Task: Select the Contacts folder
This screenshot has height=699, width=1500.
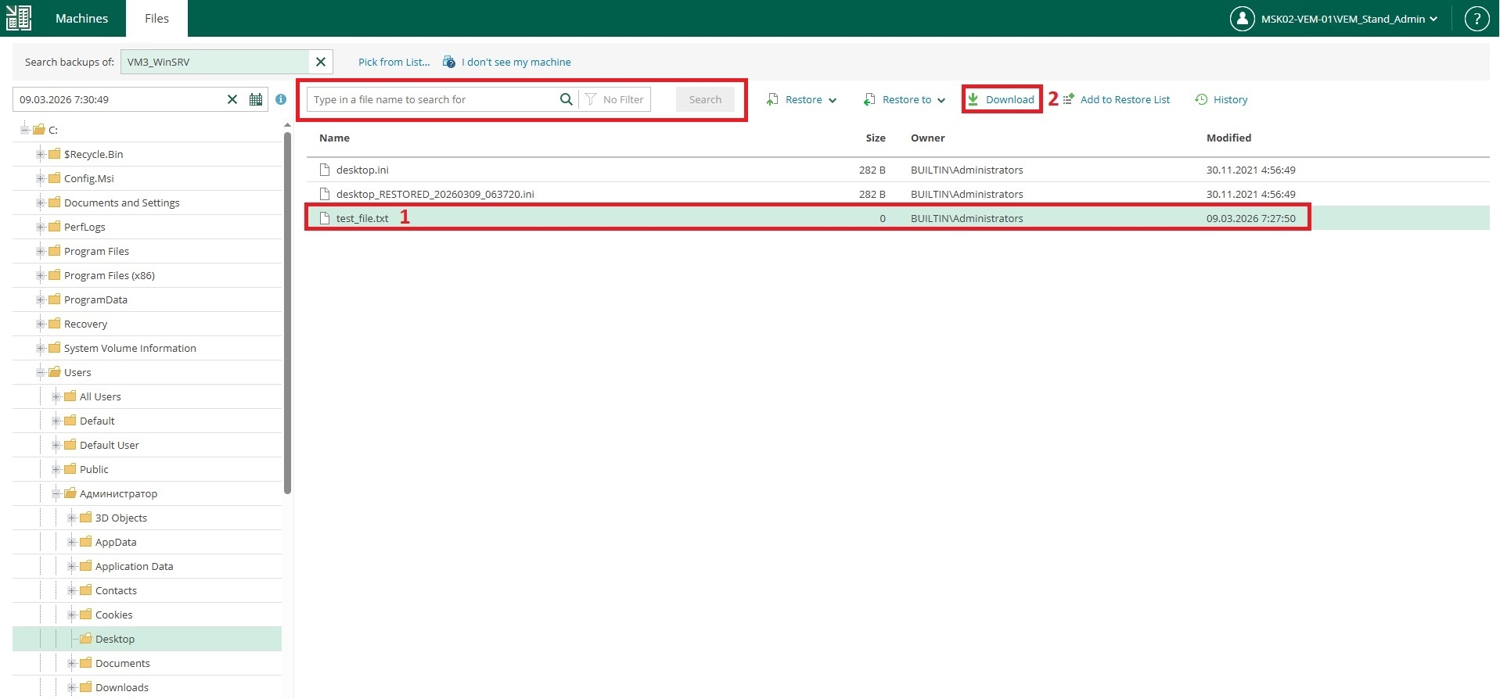Action: tap(116, 590)
